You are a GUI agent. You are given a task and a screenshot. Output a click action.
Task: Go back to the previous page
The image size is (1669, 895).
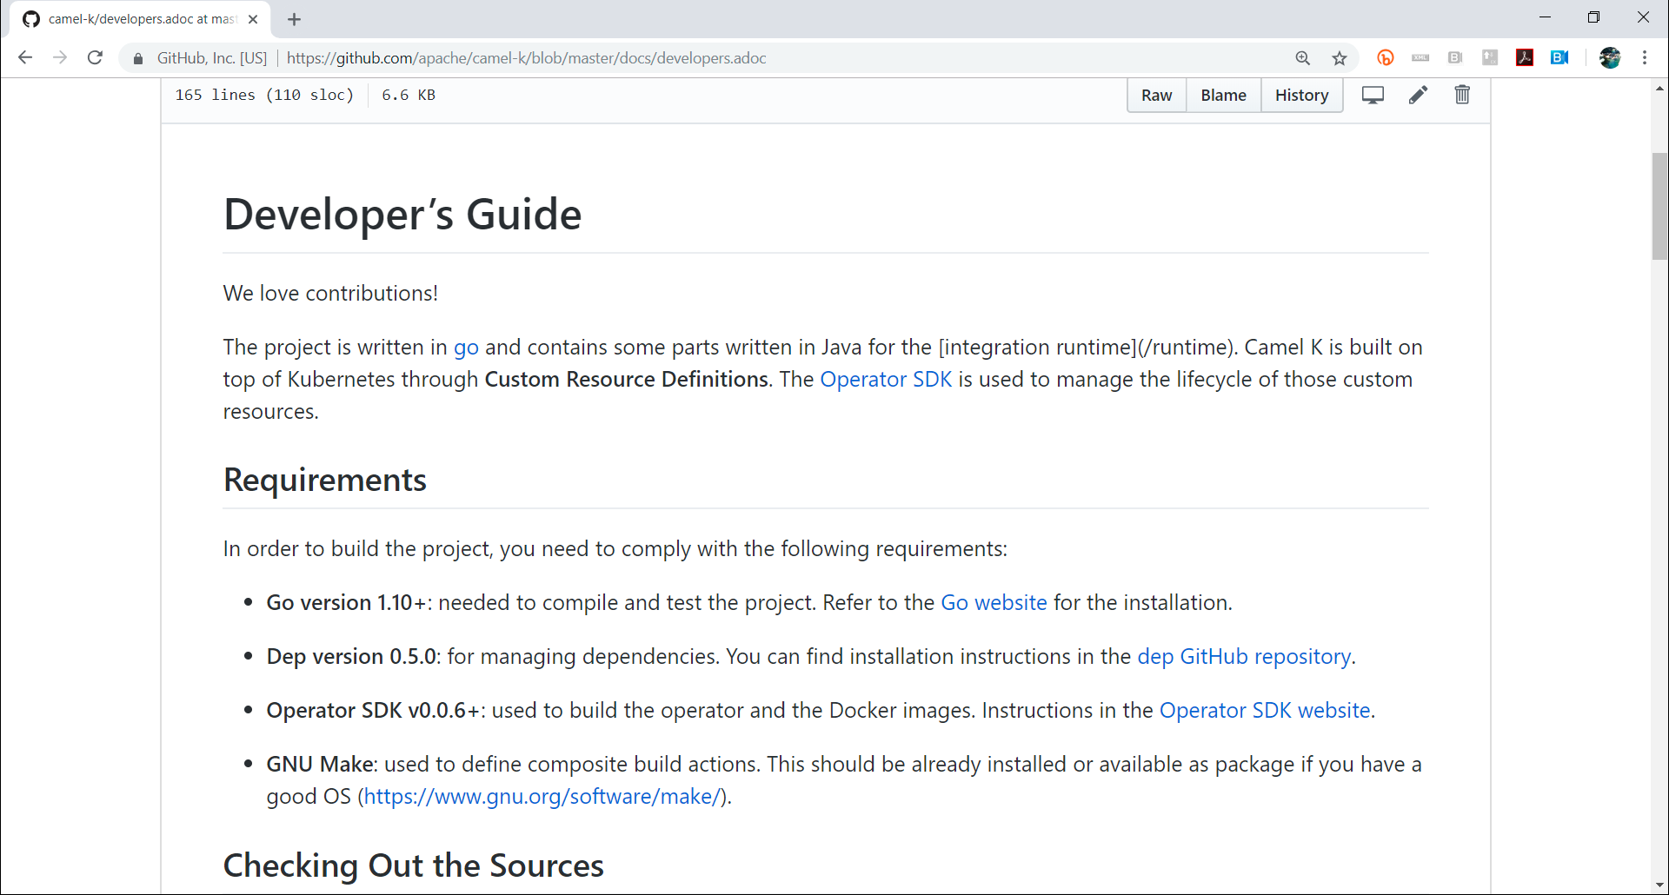25,57
